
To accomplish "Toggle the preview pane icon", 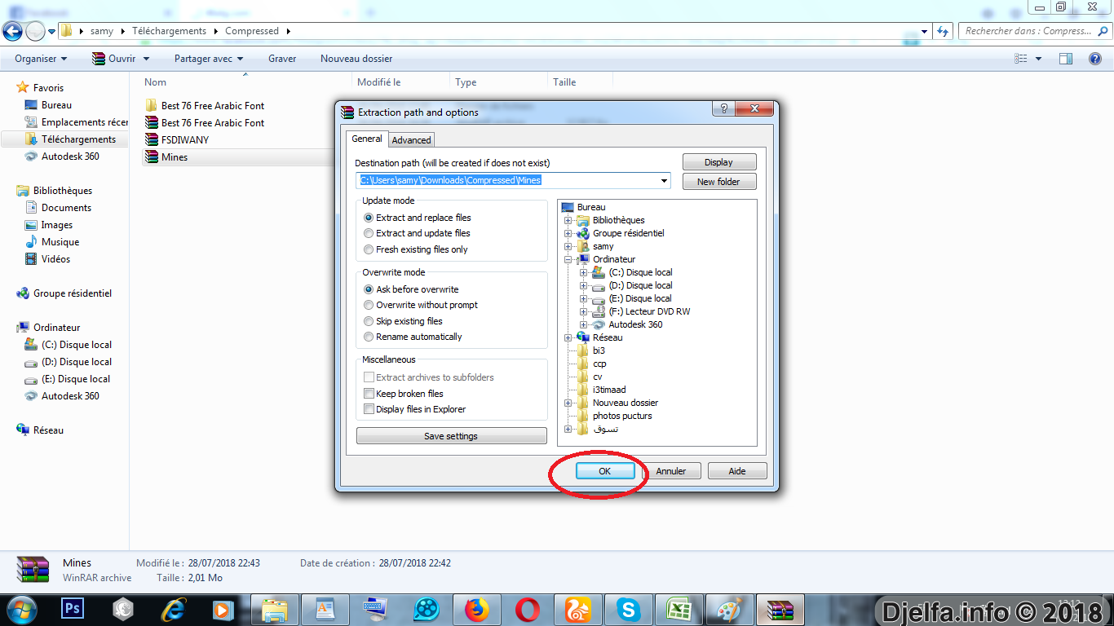I will 1065,59.
